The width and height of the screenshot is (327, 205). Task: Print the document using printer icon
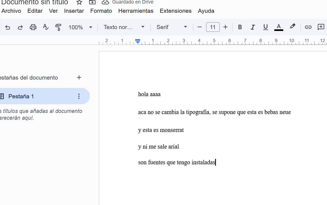tap(33, 27)
